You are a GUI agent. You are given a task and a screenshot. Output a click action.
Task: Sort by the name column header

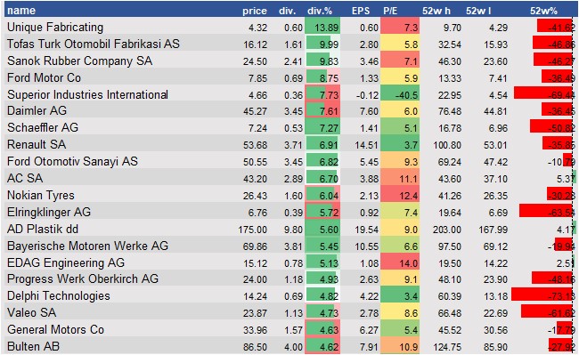coord(21,11)
